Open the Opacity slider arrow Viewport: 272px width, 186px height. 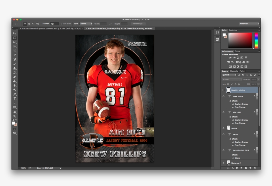pyautogui.click(x=258, y=79)
